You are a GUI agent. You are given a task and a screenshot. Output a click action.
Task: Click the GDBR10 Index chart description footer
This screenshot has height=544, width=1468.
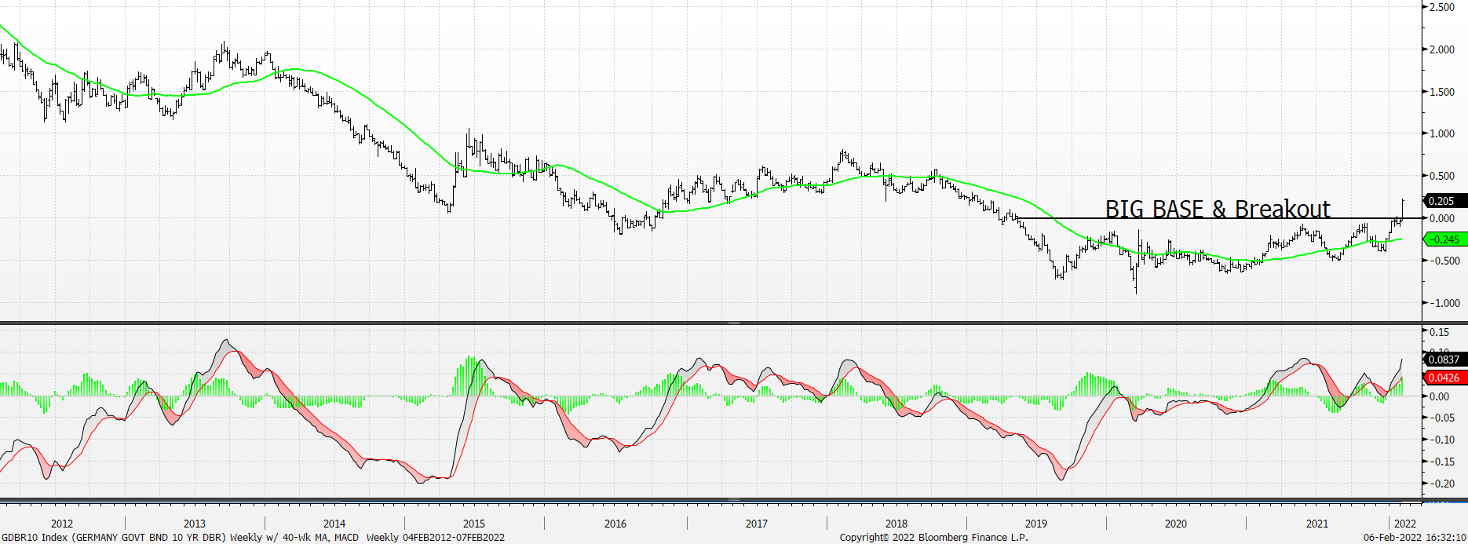180,538
